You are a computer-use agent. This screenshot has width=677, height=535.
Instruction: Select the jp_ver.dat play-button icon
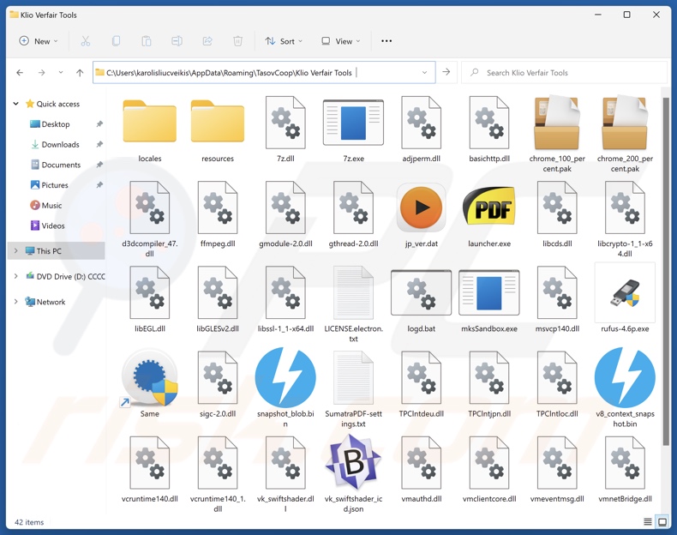(421, 207)
